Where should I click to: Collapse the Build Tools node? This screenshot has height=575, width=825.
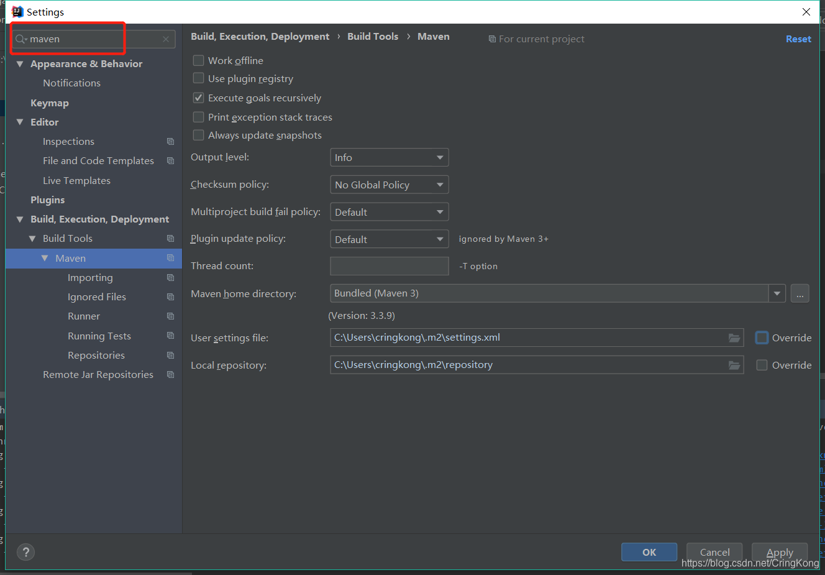click(x=32, y=239)
